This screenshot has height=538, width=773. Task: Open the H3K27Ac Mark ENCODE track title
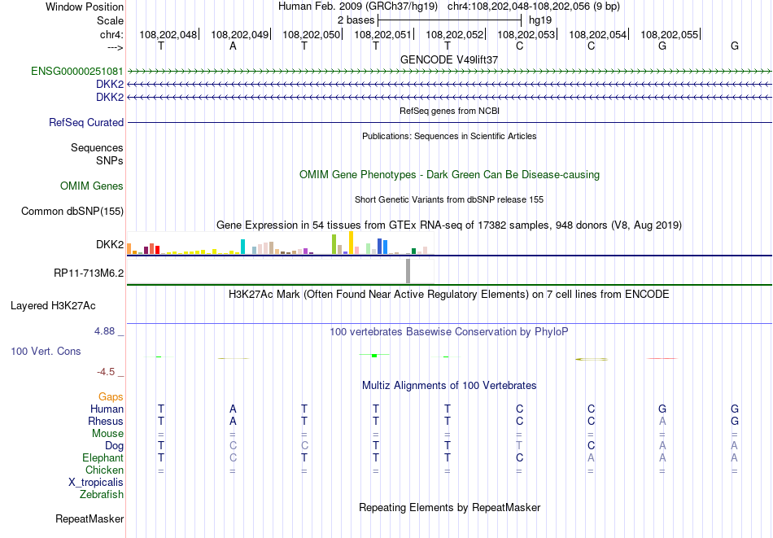pyautogui.click(x=449, y=295)
